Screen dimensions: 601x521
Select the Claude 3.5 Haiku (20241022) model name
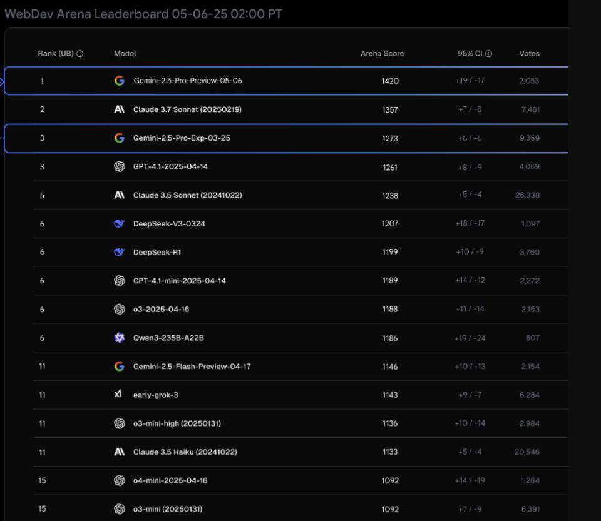[185, 452]
